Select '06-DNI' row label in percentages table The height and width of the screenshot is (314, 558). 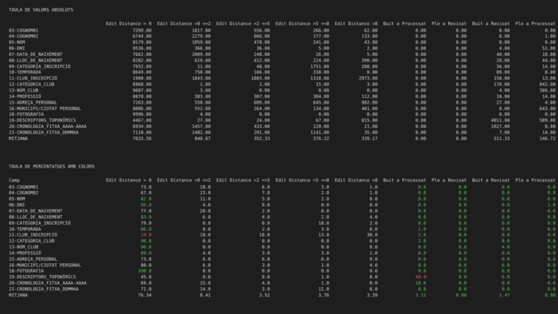(x=17, y=205)
